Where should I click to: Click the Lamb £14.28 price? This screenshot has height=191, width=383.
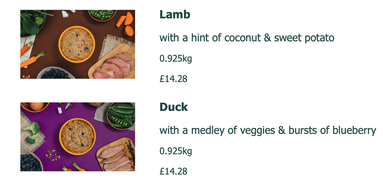173,79
